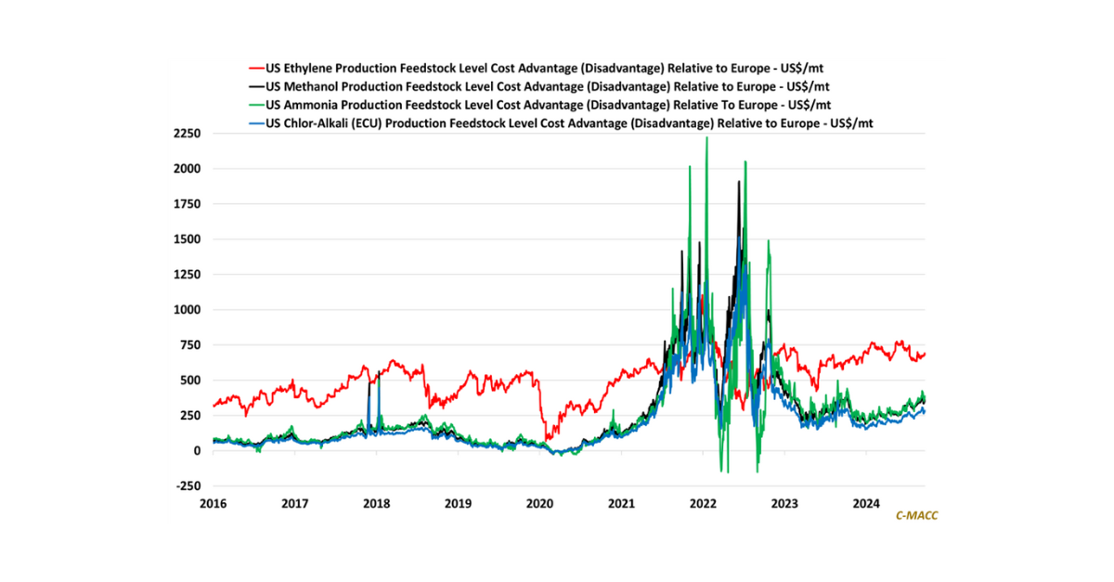
Task: Click the highest green Ammonia spike above 2000
Action: 707,138
